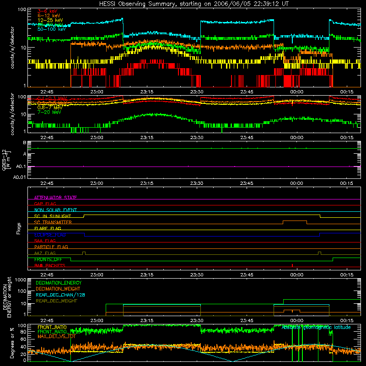Click the HESSI Observing Summary plot title

tap(194, 4)
